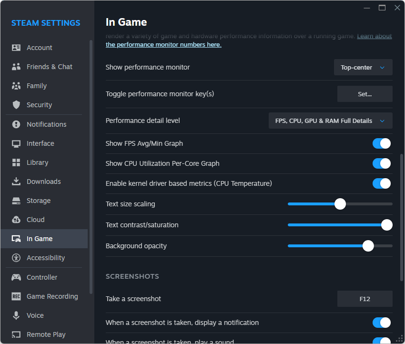
Task: Click the Take a screenshot label
Action: [133, 299]
